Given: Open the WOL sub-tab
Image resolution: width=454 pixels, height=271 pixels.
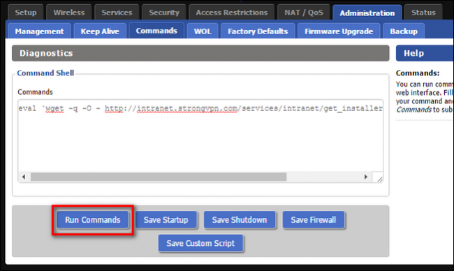Looking at the screenshot, I should 203,31.
